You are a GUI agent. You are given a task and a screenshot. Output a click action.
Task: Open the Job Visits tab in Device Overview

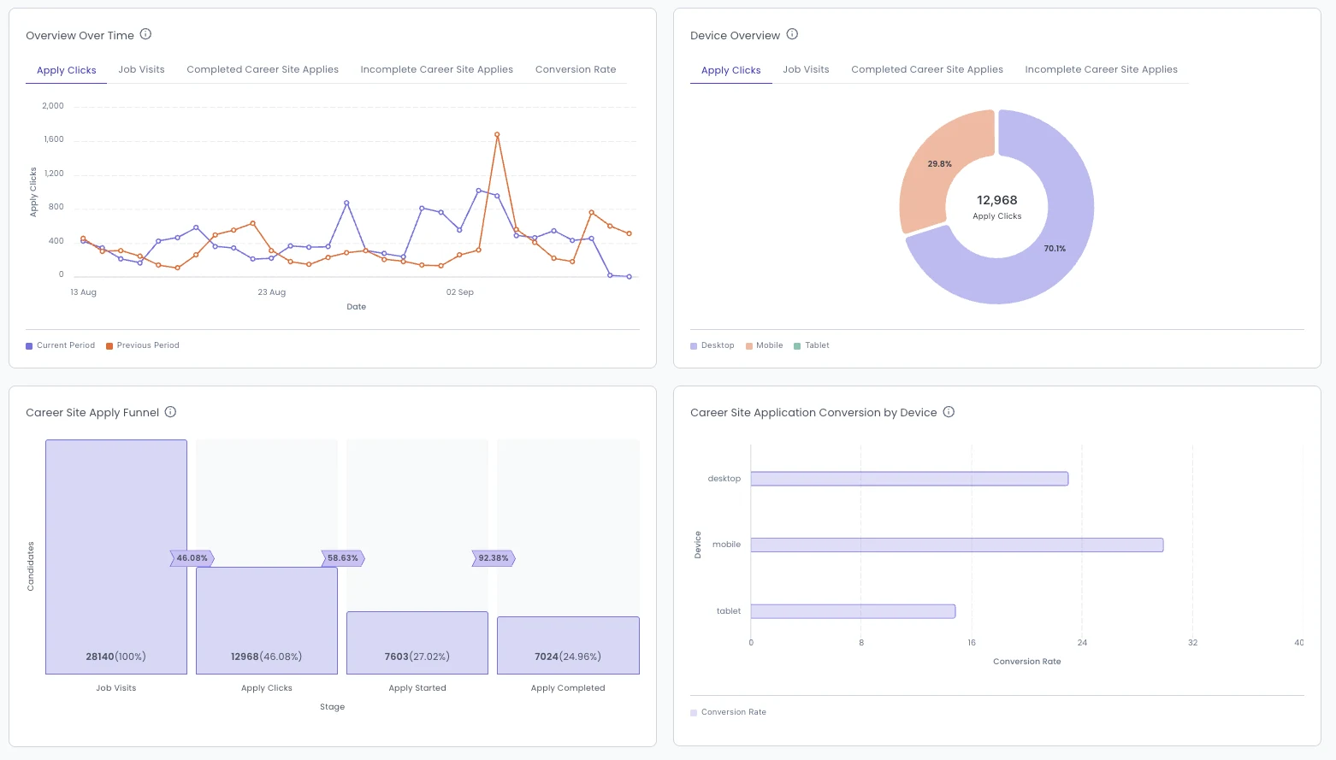(806, 69)
